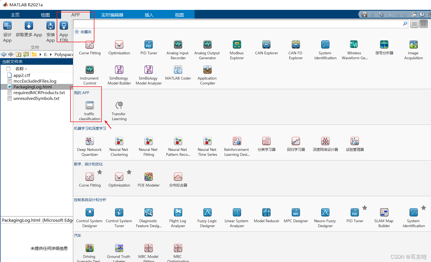Toggle favorite star on control PID Tuner
431x262 pixels.
click(x=365, y=208)
